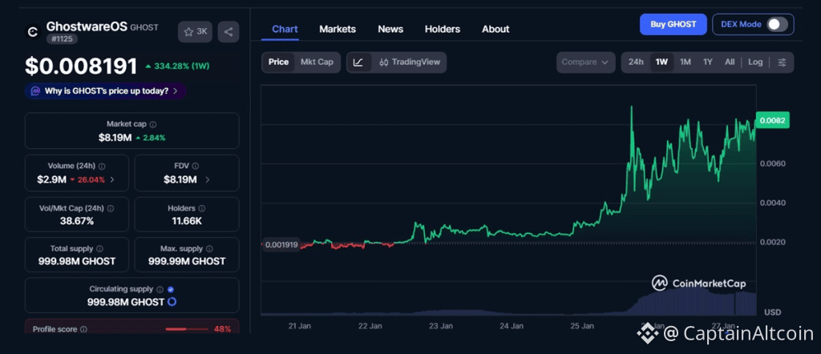Image resolution: width=821 pixels, height=354 pixels.
Task: Open the Markets tab
Action: pos(338,30)
